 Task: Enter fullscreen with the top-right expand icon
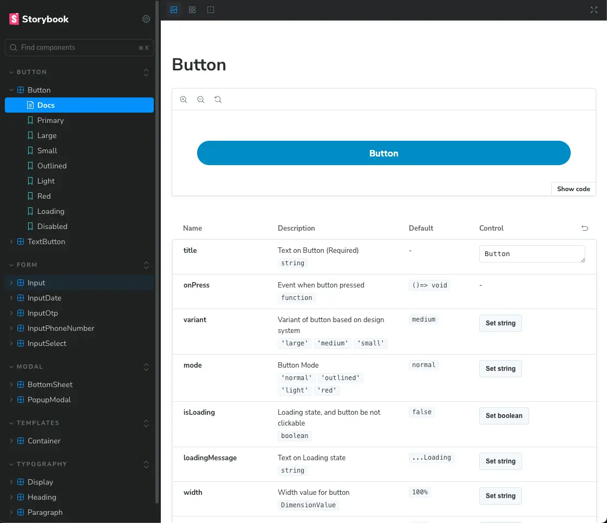pyautogui.click(x=594, y=10)
